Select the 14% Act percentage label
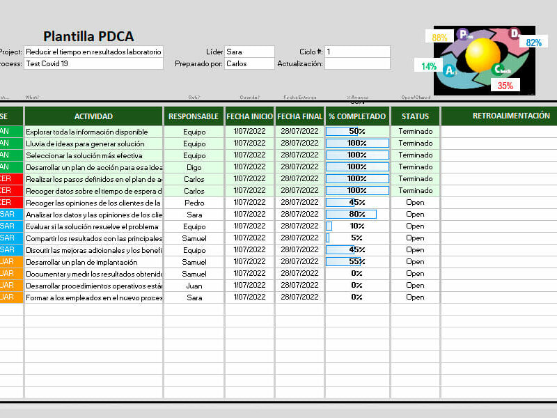 coord(429,66)
